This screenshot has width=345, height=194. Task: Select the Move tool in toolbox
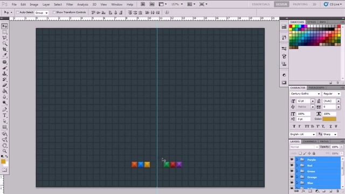pos(4,26)
